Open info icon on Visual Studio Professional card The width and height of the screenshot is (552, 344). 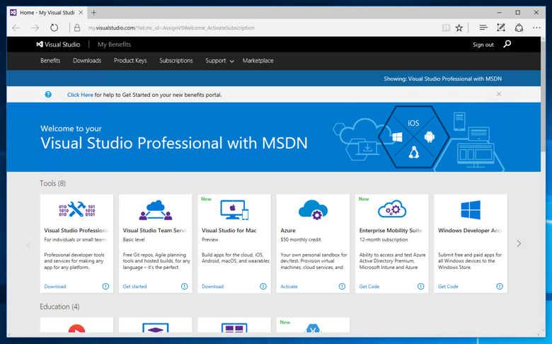tap(105, 286)
